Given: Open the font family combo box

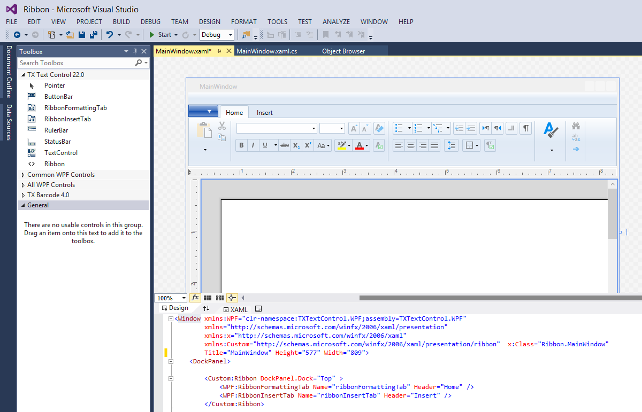Looking at the screenshot, I should click(277, 128).
